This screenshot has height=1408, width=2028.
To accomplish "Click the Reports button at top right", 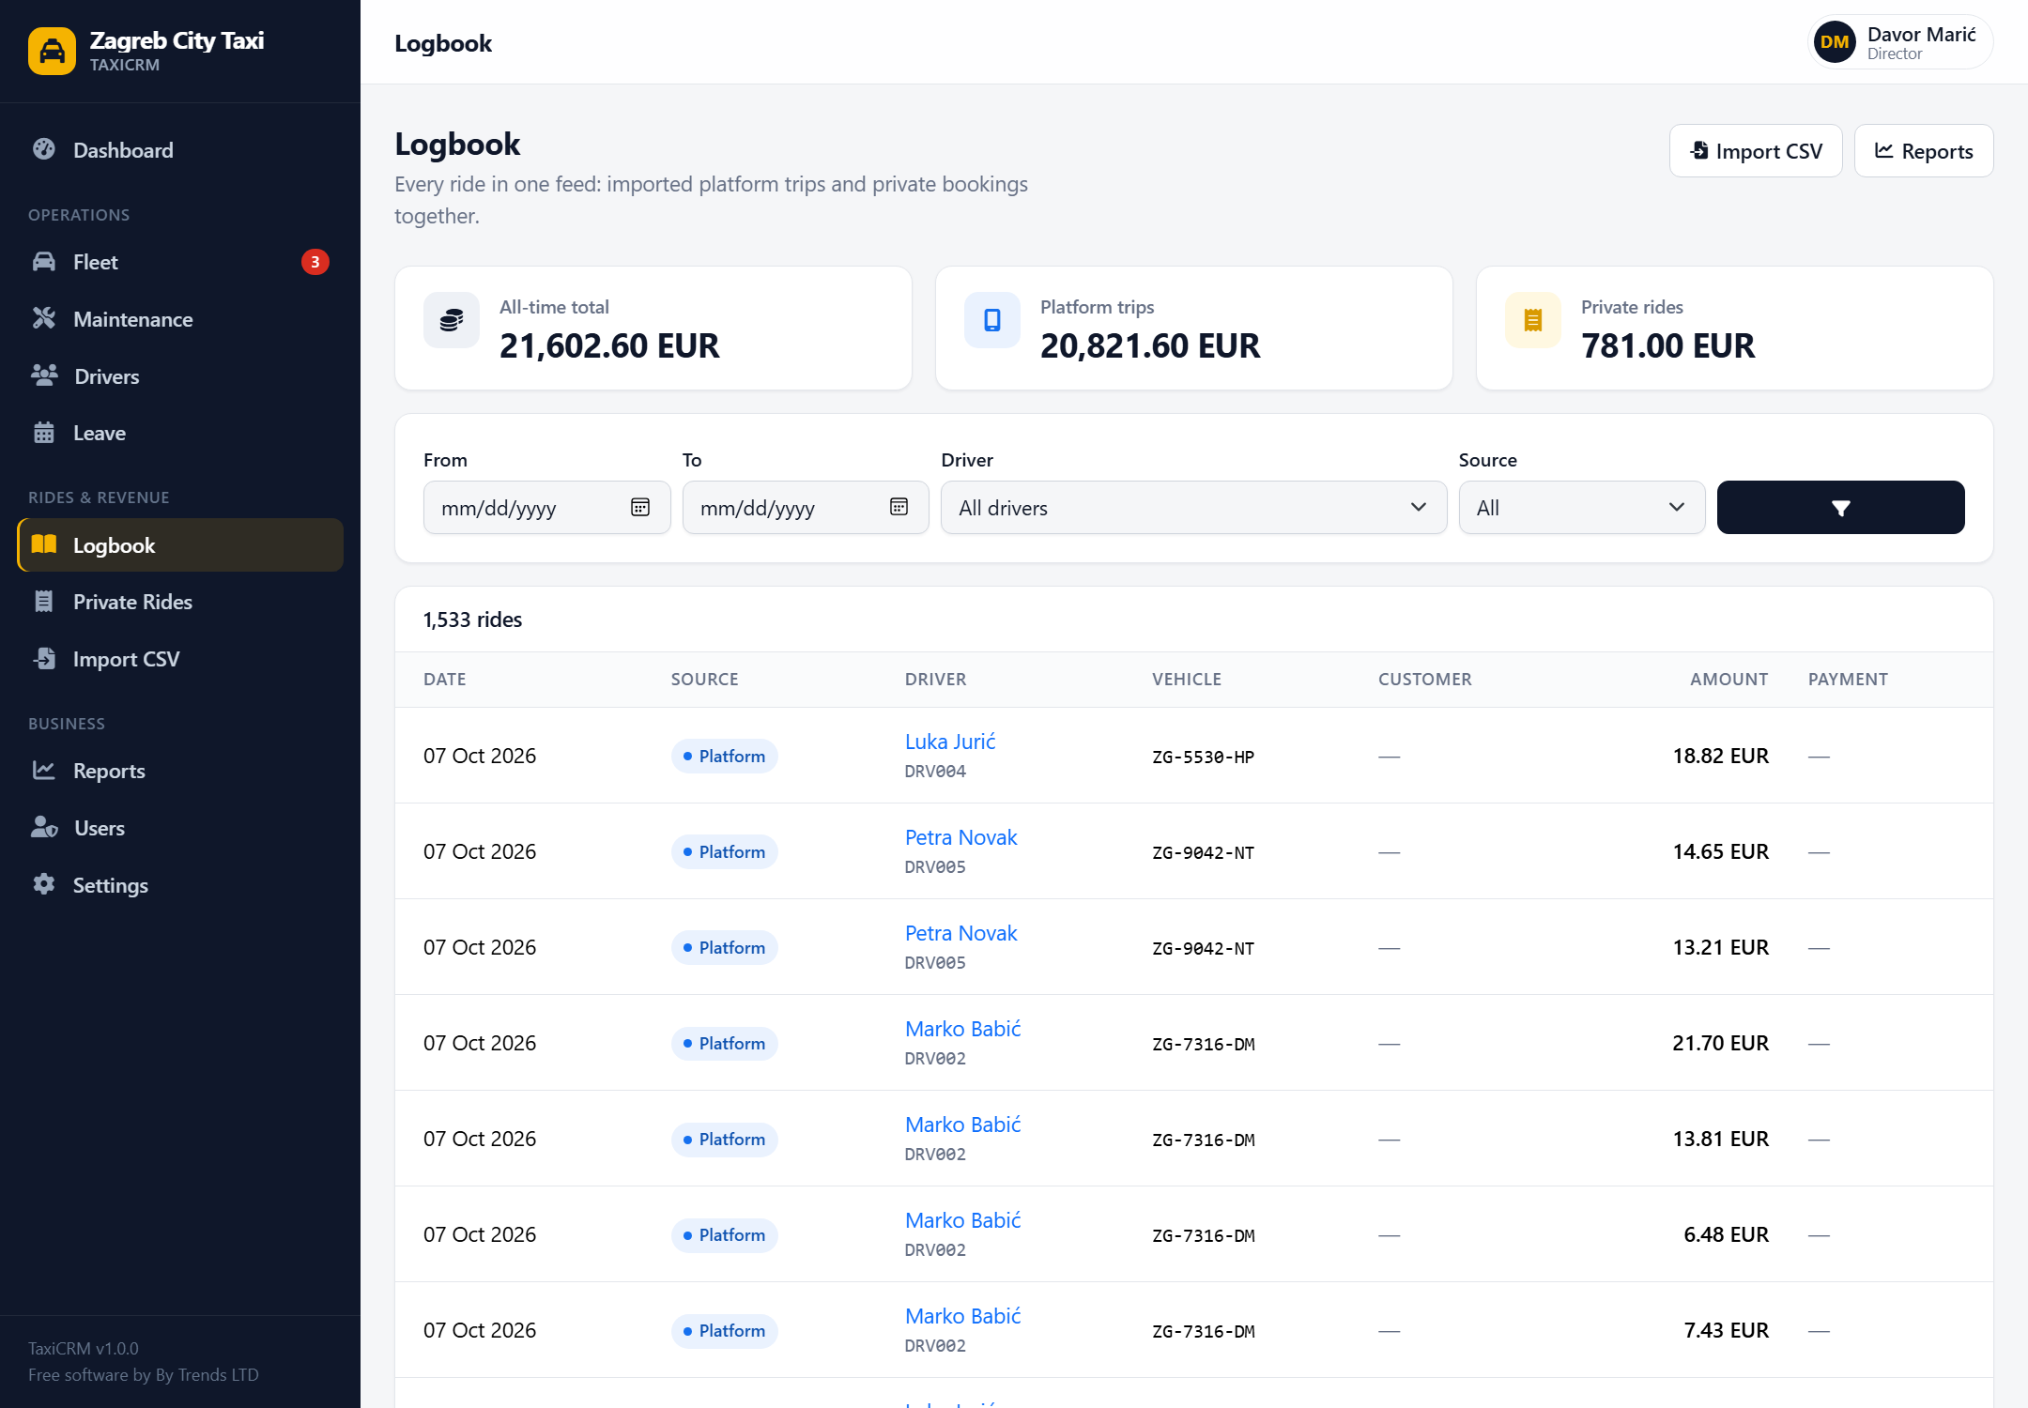I will tap(1924, 151).
